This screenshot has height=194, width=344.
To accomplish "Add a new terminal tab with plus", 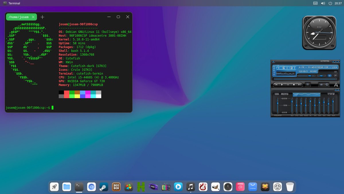I will [x=42, y=17].
